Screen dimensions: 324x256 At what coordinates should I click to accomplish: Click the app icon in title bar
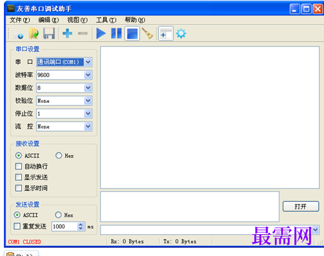point(11,8)
